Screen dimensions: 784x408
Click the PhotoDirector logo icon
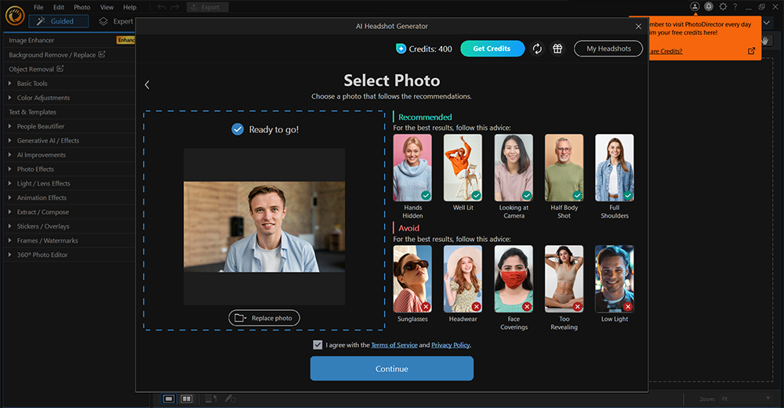[15, 16]
